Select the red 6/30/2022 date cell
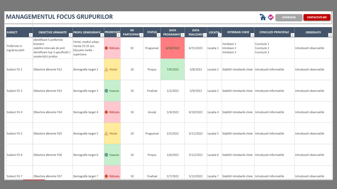 click(x=172, y=48)
